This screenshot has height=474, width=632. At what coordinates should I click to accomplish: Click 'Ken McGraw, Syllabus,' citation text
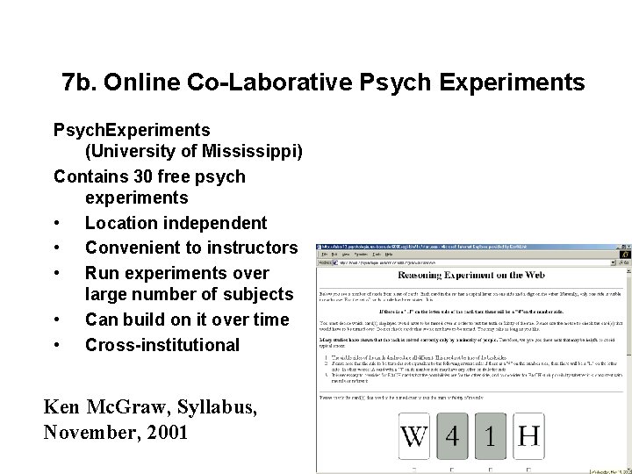click(x=150, y=407)
